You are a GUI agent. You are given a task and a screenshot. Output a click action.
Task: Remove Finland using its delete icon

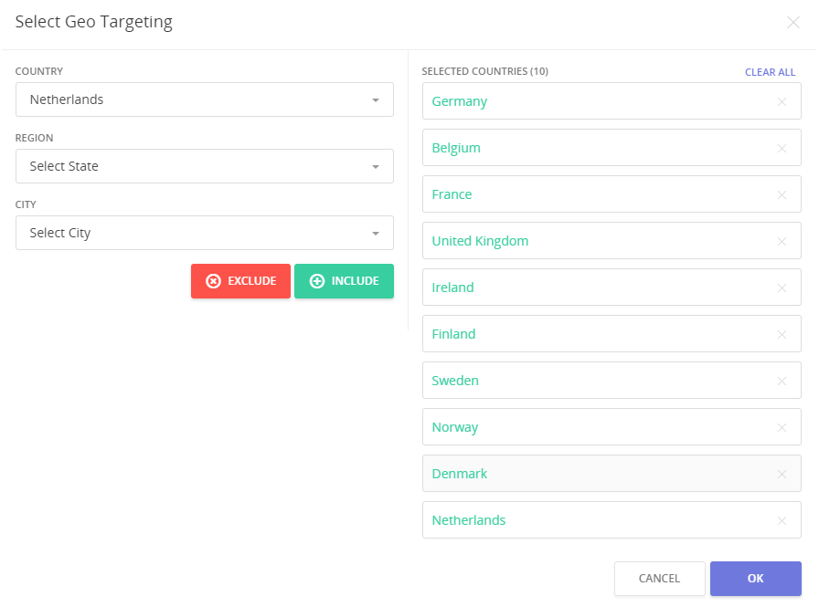(x=782, y=334)
